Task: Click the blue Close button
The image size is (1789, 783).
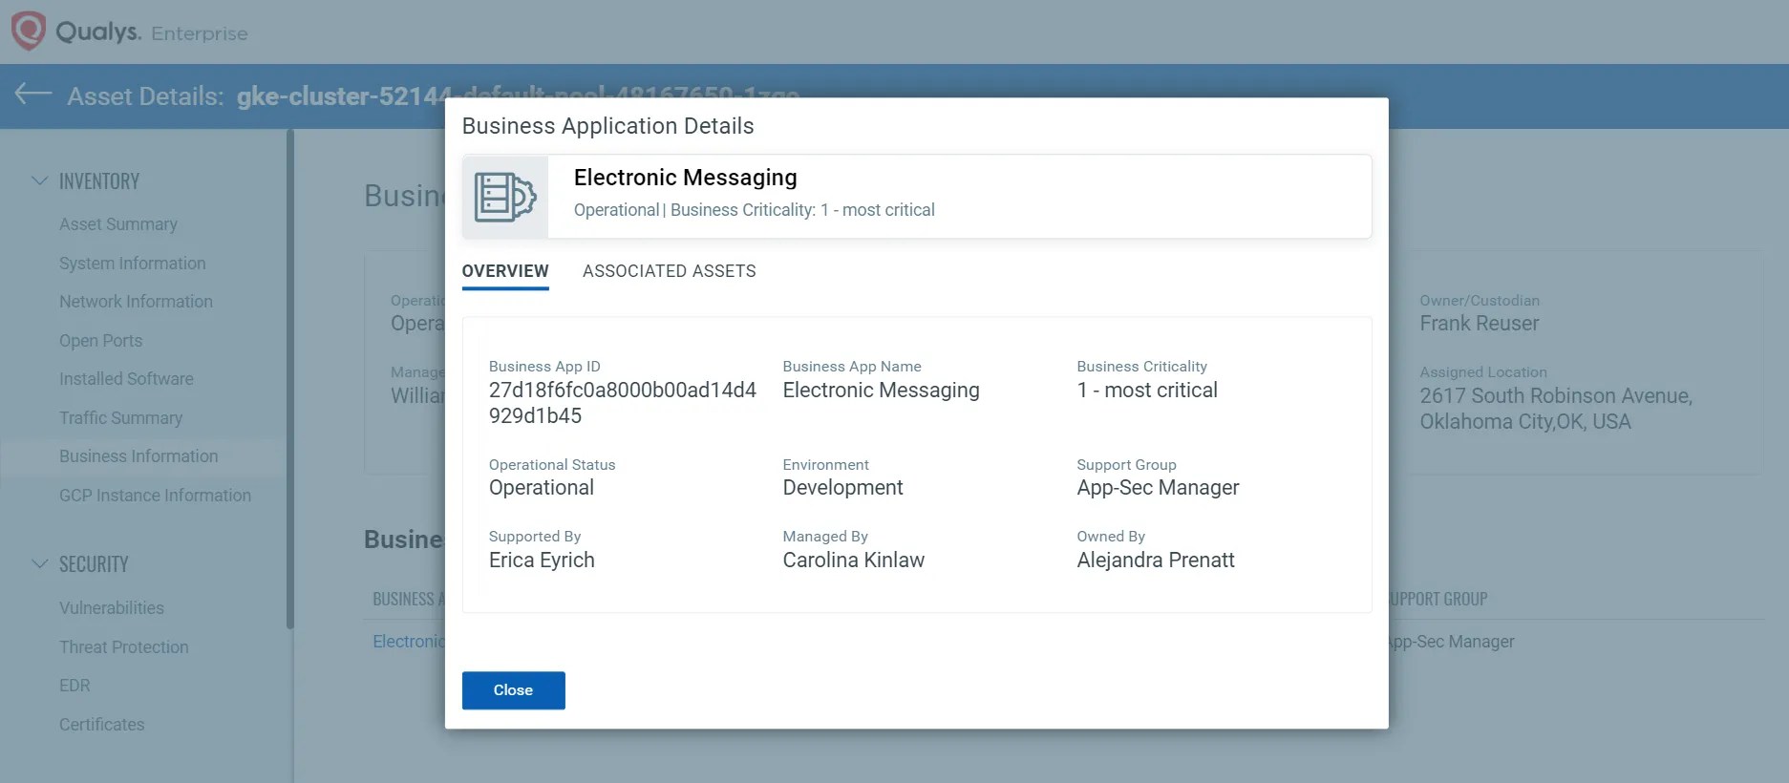Action: click(x=513, y=690)
